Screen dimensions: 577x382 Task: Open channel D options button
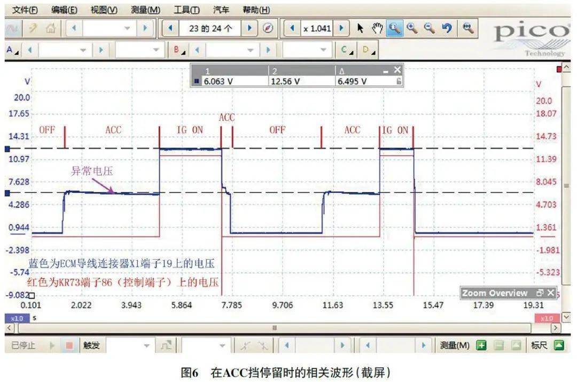368,50
